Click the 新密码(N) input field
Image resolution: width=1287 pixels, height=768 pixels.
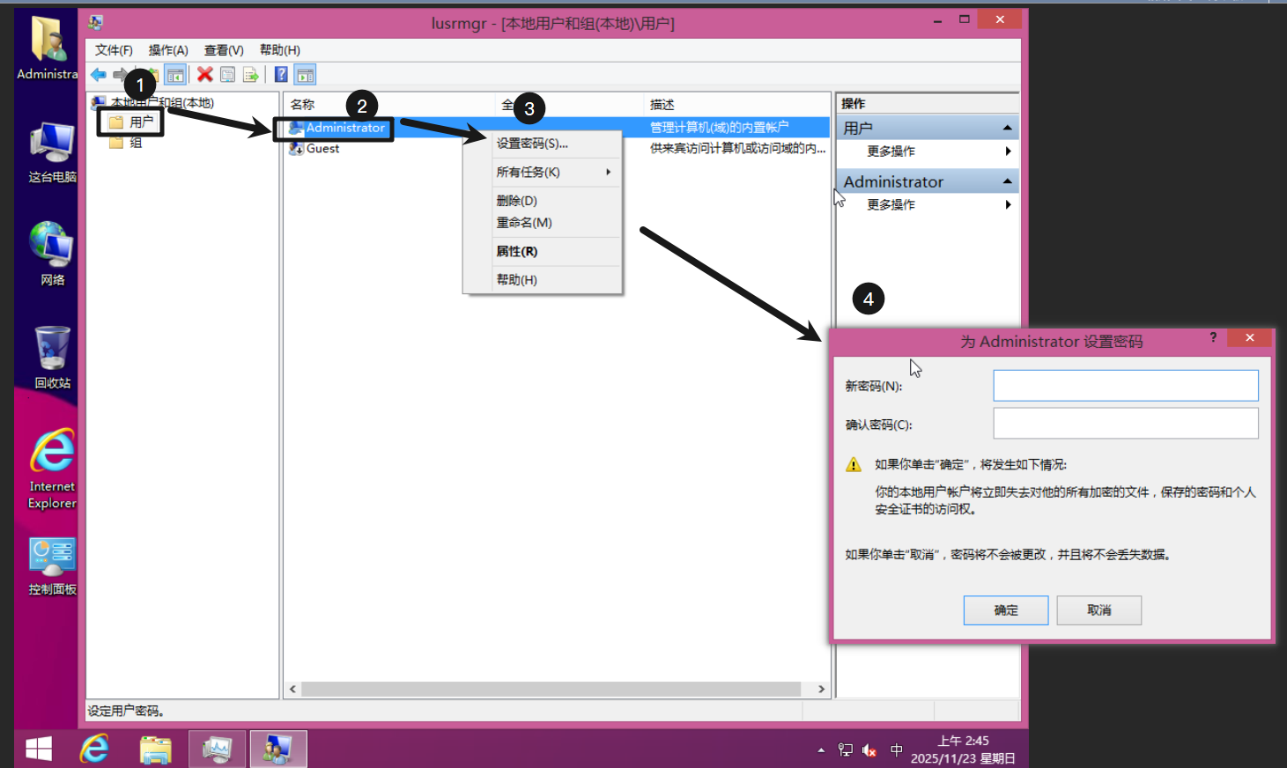point(1125,386)
